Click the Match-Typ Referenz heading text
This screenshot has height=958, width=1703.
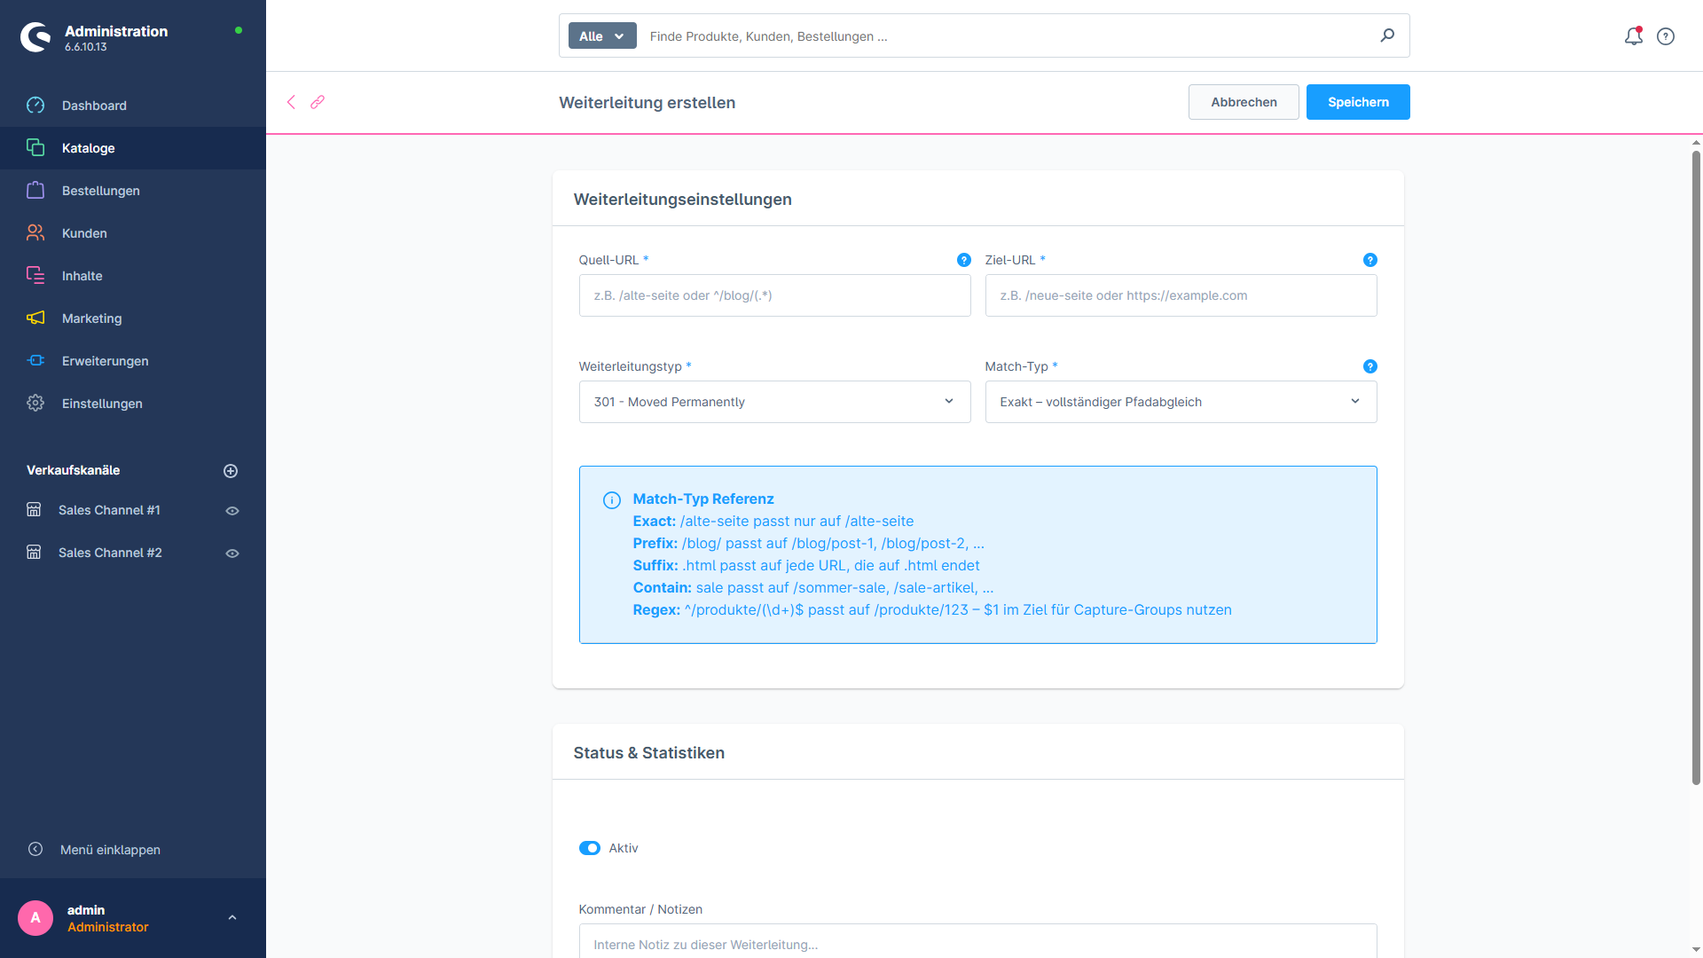(703, 499)
